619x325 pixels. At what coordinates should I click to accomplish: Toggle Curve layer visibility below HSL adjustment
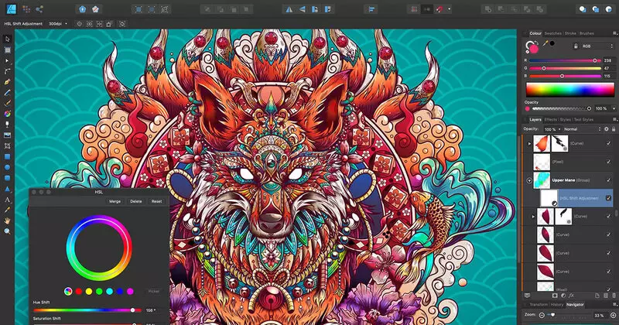coord(608,217)
